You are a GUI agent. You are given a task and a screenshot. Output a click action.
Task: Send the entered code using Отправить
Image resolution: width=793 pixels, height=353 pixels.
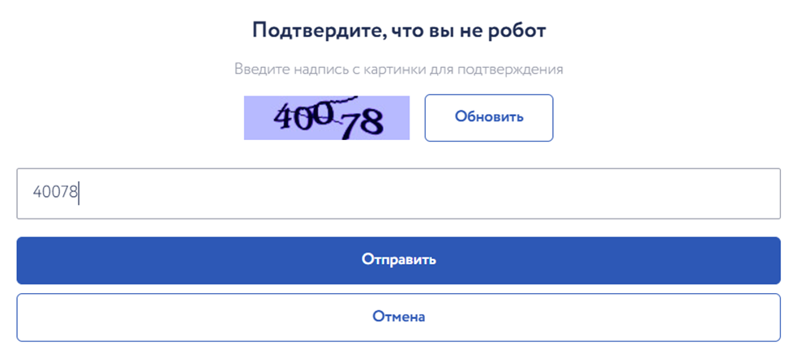398,260
